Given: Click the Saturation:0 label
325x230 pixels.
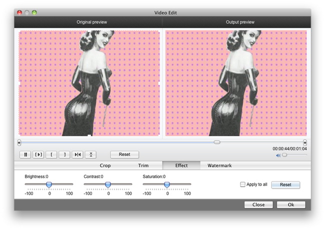Looking at the screenshot, I should (154, 177).
